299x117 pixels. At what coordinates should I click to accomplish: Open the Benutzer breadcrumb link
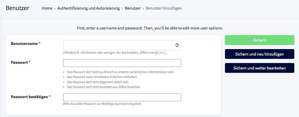click(133, 8)
